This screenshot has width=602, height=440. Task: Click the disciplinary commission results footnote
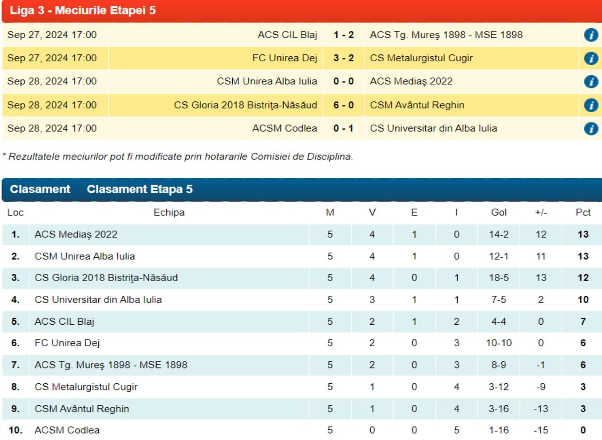[x=178, y=157]
